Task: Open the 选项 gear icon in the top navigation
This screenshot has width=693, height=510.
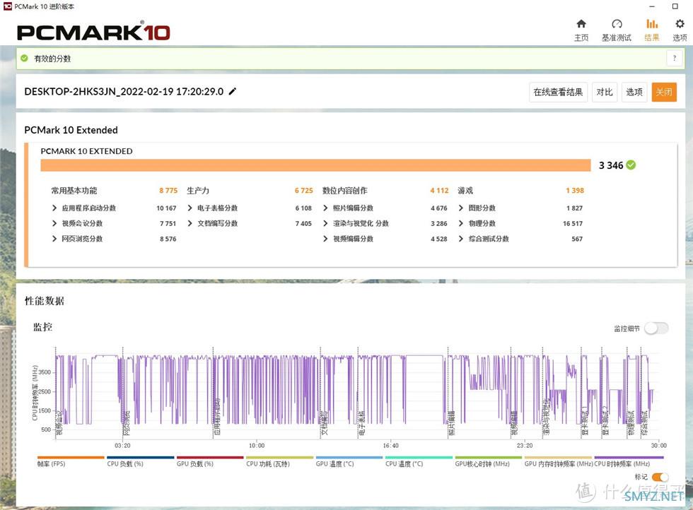Action: [x=680, y=24]
